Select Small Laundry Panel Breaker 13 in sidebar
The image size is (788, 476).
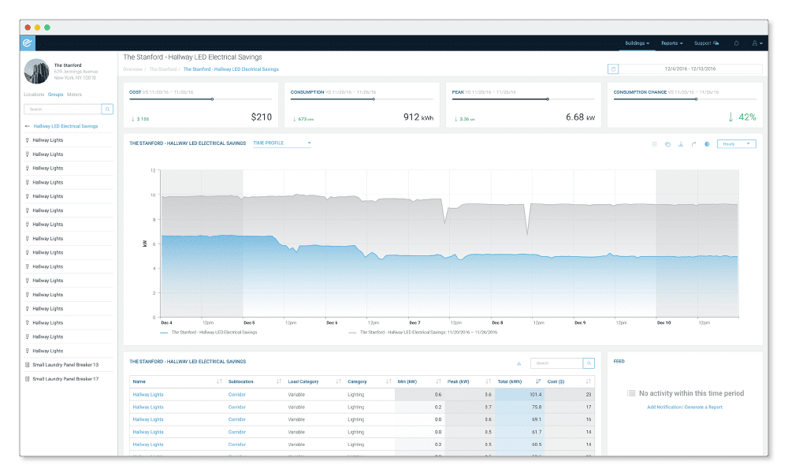coord(65,365)
